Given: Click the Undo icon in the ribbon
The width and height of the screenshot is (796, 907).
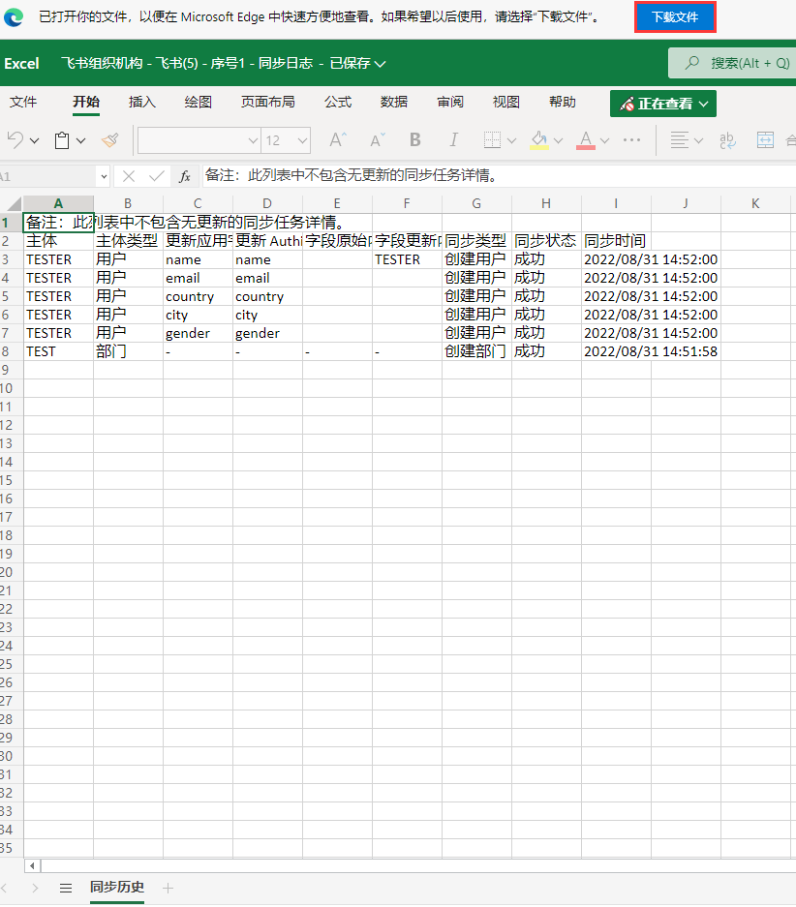Looking at the screenshot, I should pos(15,140).
